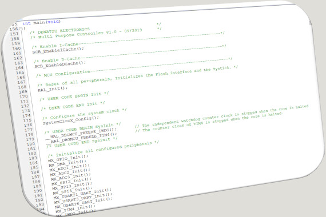This screenshot has height=217, width=326.
Task: Place cursor on HAL_Init() line
Action: [x=53, y=89]
